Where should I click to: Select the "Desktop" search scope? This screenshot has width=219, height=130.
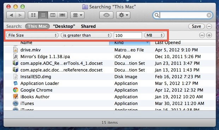click(64, 26)
